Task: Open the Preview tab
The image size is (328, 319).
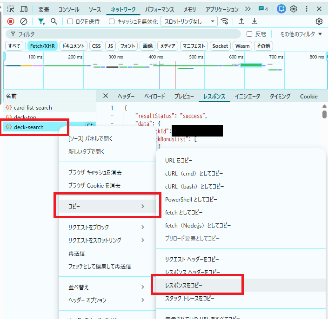Action: coord(184,96)
